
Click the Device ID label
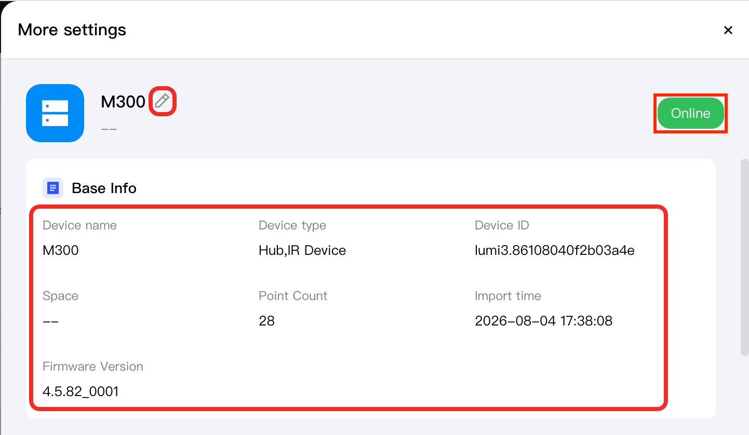click(x=502, y=225)
